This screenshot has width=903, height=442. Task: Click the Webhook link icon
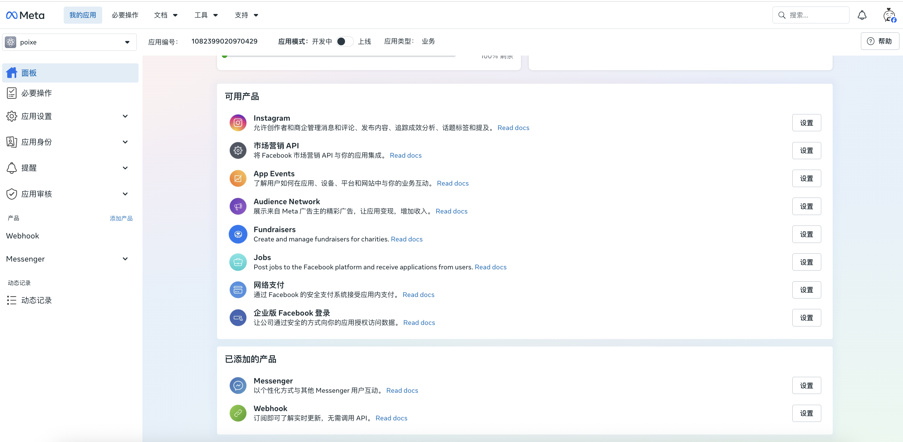(x=238, y=413)
